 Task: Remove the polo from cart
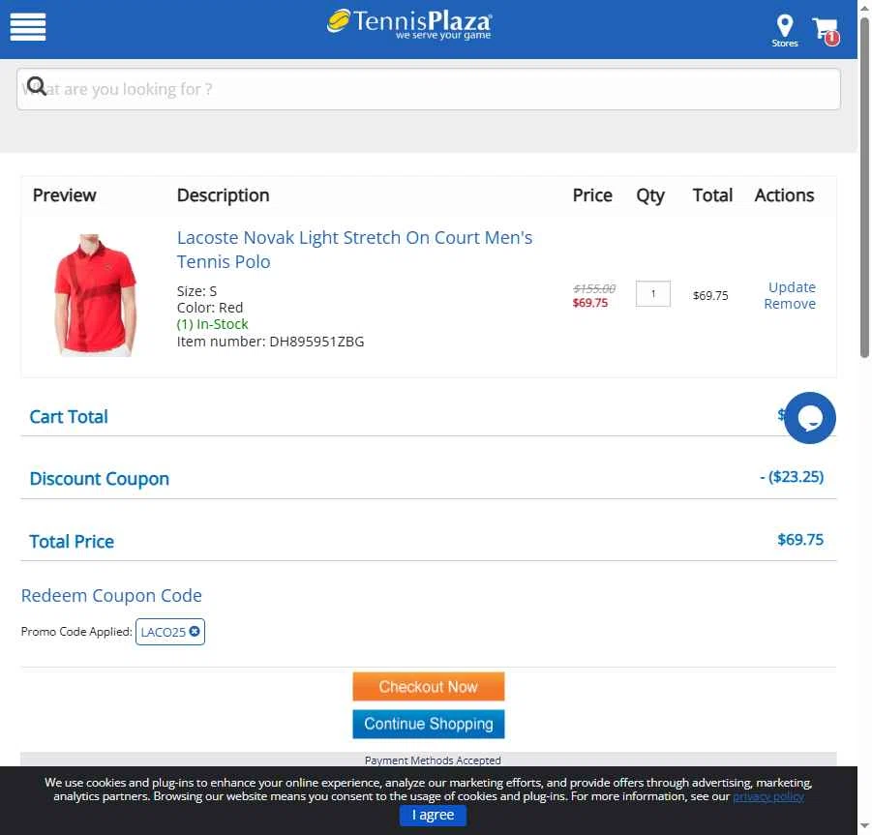click(x=790, y=304)
